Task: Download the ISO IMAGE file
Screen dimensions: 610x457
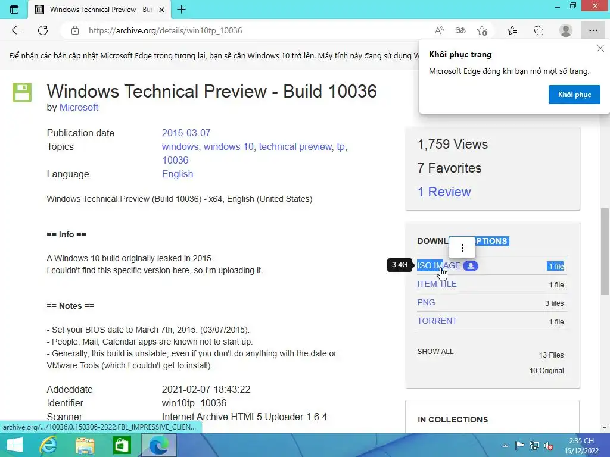Action: [438, 265]
